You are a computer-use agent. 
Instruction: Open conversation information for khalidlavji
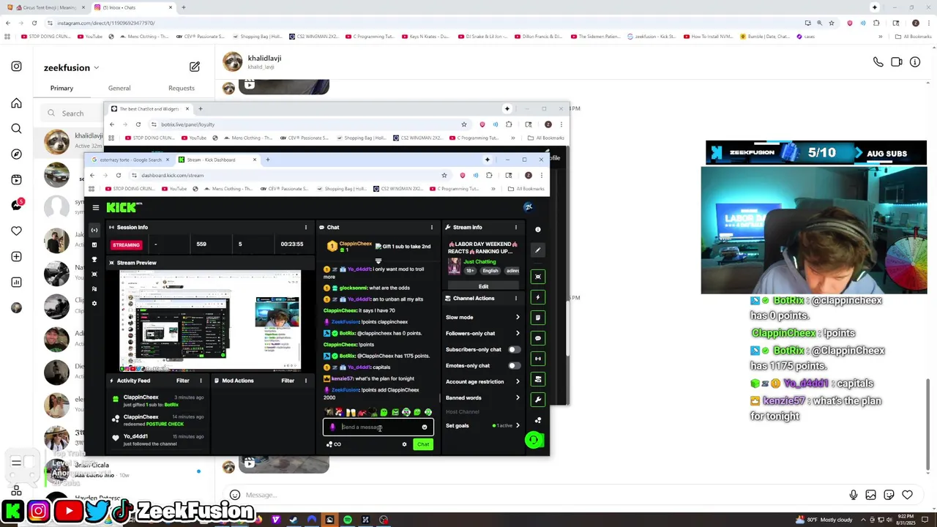[x=915, y=62]
